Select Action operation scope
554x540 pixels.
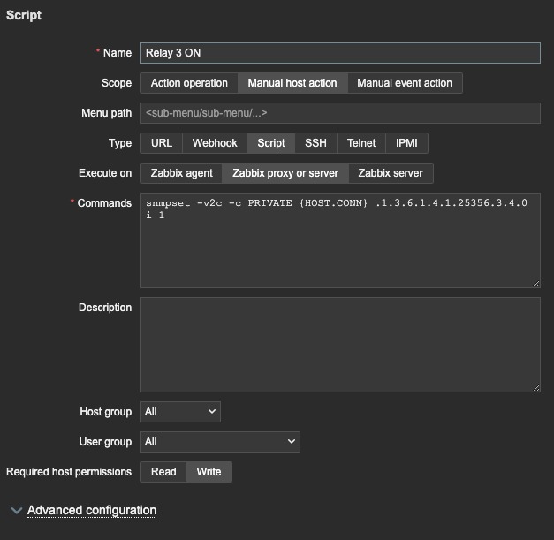tap(189, 83)
